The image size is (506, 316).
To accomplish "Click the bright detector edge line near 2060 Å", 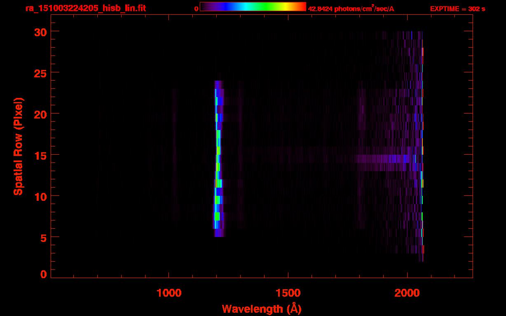I will [422, 146].
